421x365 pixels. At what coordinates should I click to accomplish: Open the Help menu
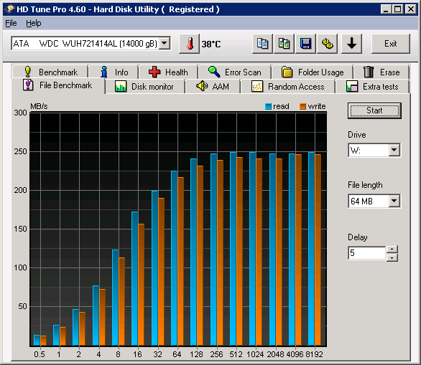(x=34, y=24)
